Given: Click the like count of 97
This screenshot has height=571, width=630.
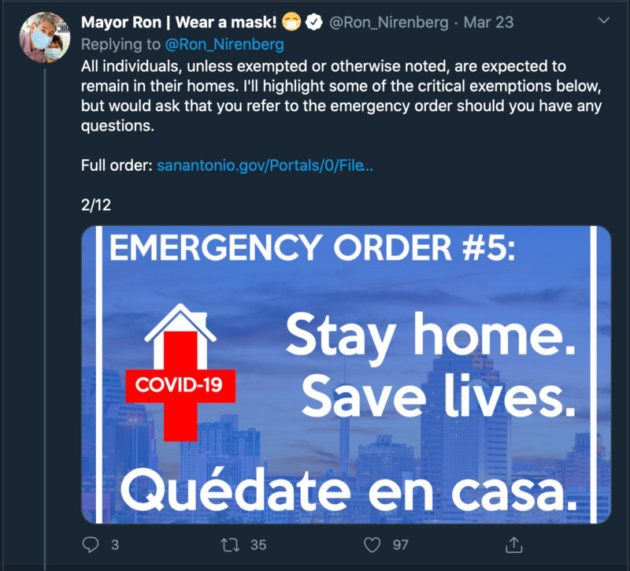Looking at the screenshot, I should 401,545.
